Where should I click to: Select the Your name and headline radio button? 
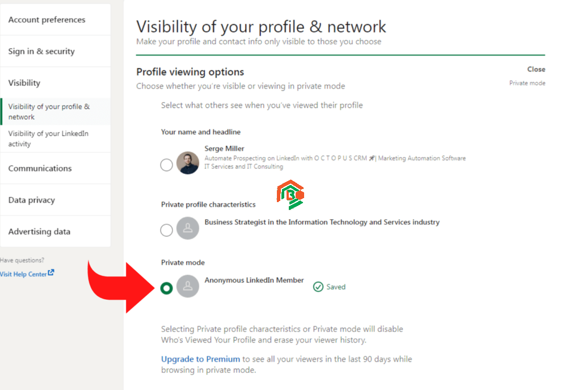pyautogui.click(x=166, y=165)
